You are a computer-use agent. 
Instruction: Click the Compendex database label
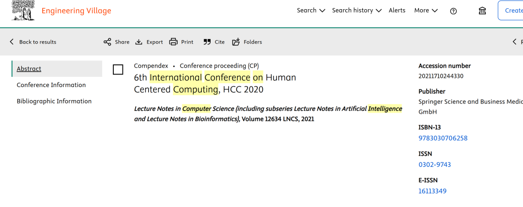click(x=151, y=66)
